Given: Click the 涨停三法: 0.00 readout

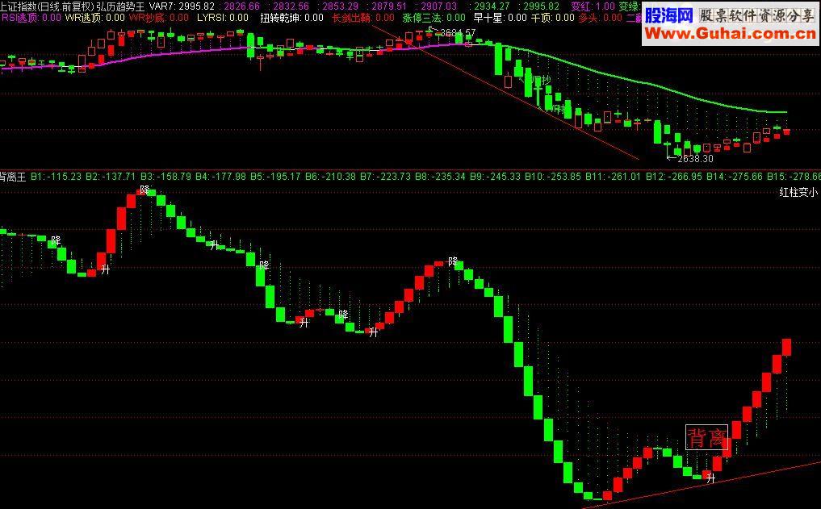Looking at the screenshot, I should (x=434, y=17).
